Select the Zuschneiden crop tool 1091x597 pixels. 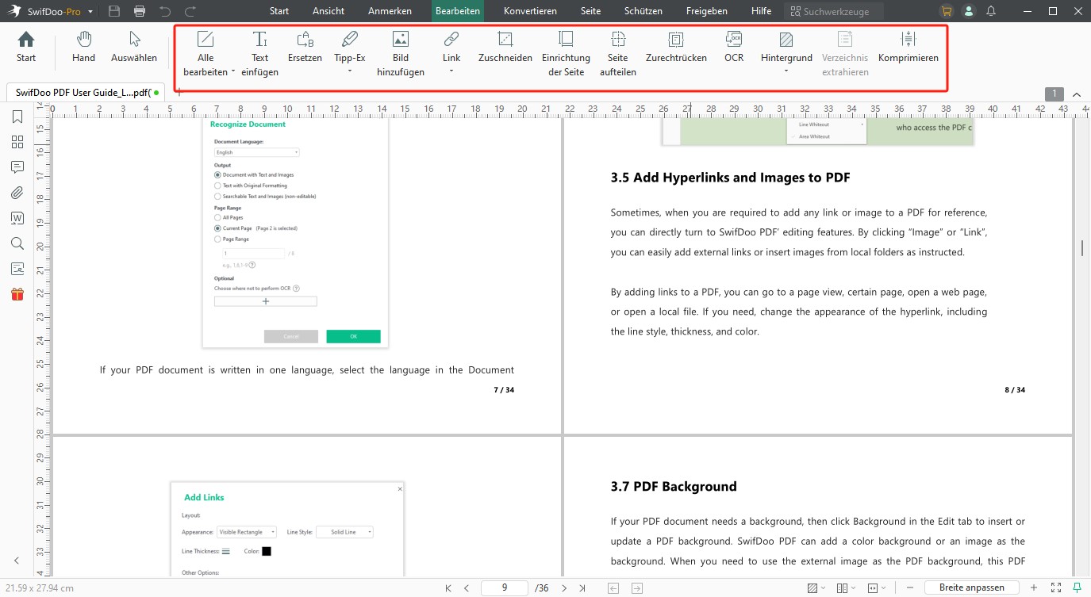coord(505,48)
